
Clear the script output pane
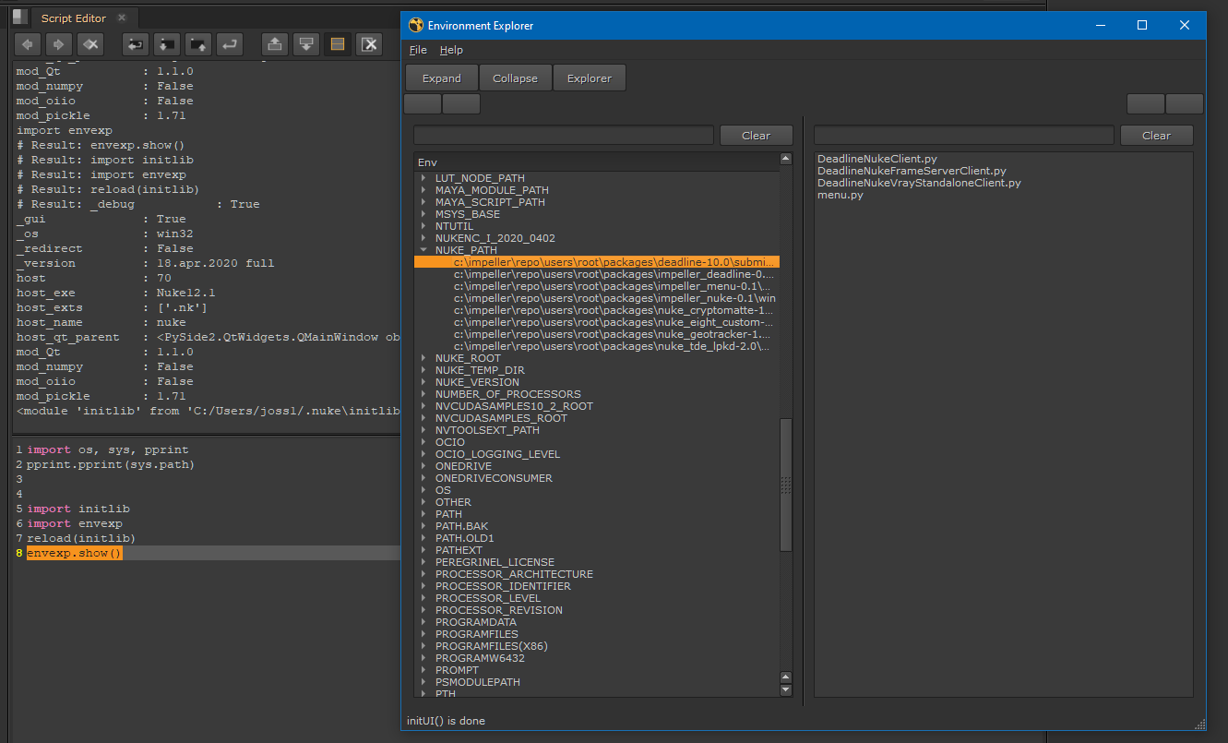(x=369, y=43)
